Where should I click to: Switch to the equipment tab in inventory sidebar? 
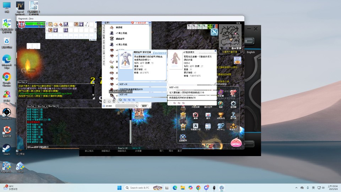pyautogui.click(x=104, y=37)
